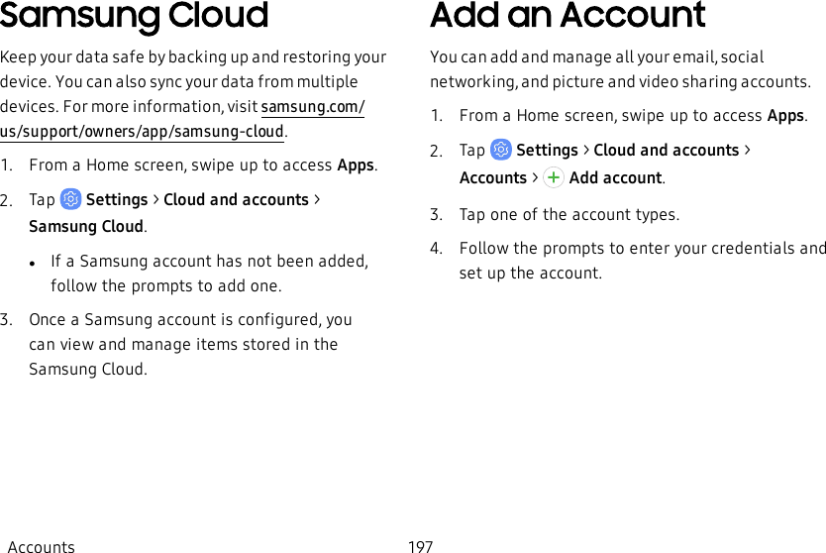This screenshot has height=553, width=826.
Task: Click the Settings gear icon in Add an Account steps
Action: point(500,150)
